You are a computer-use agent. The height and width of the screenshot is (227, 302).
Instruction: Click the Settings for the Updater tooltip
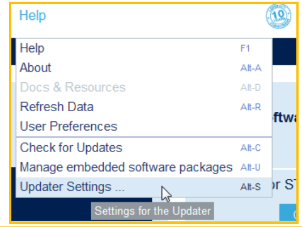coord(152,211)
